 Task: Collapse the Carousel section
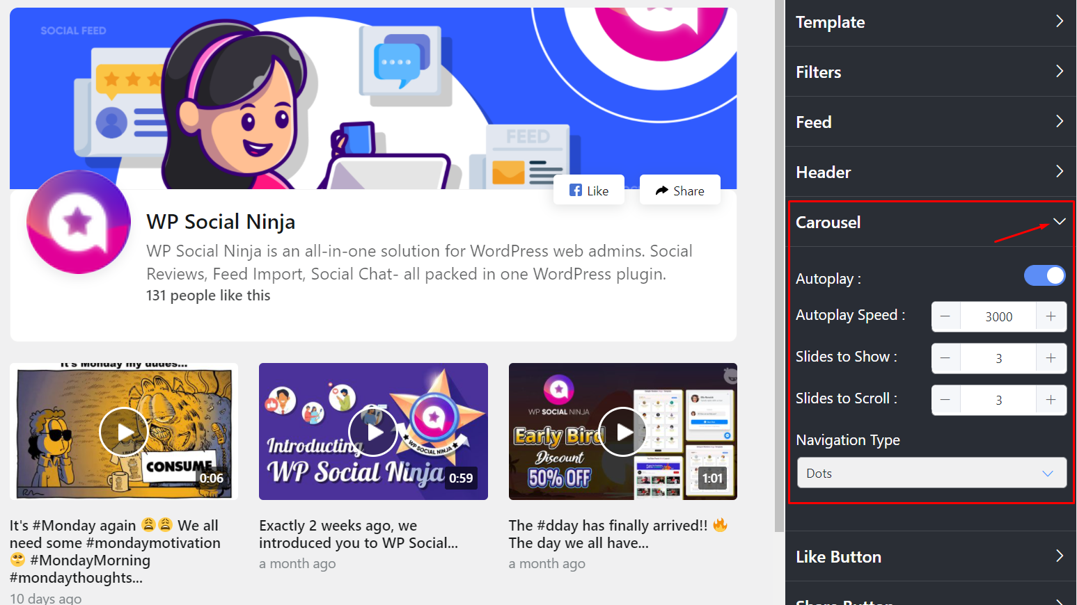point(930,223)
